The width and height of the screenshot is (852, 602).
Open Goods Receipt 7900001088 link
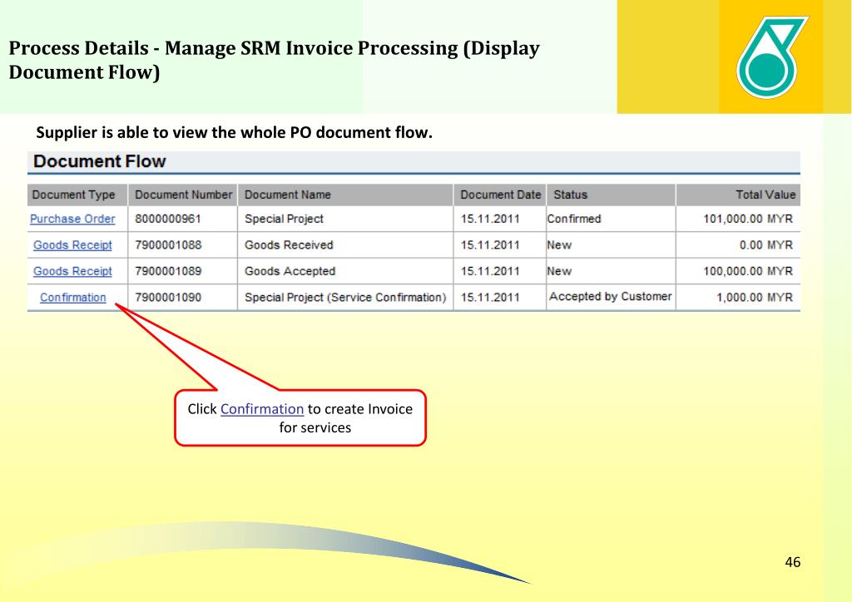point(72,244)
